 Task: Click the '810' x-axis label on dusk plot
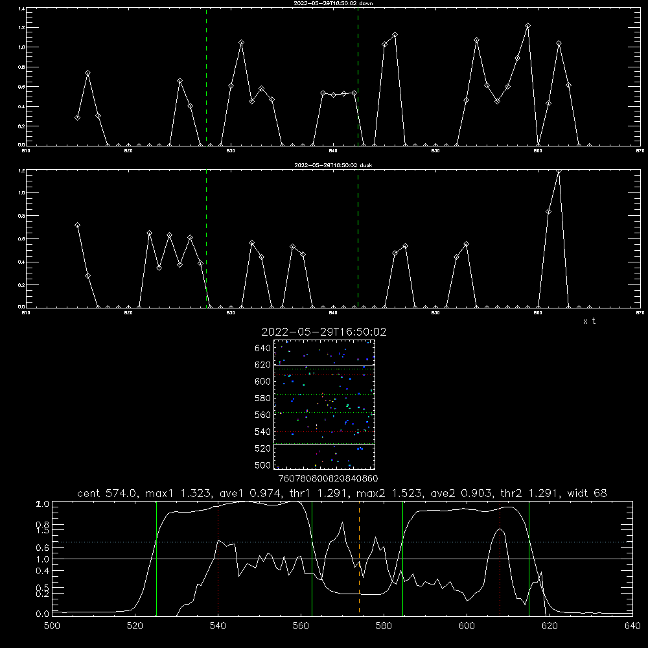26,313
